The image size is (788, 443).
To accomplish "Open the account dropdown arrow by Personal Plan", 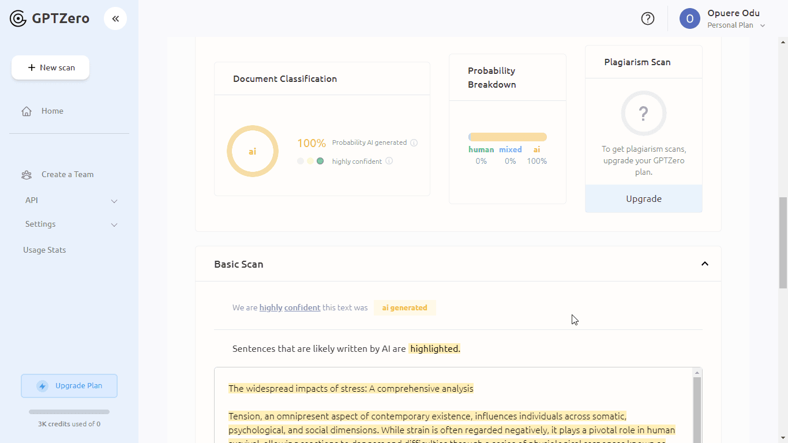I will [x=763, y=25].
